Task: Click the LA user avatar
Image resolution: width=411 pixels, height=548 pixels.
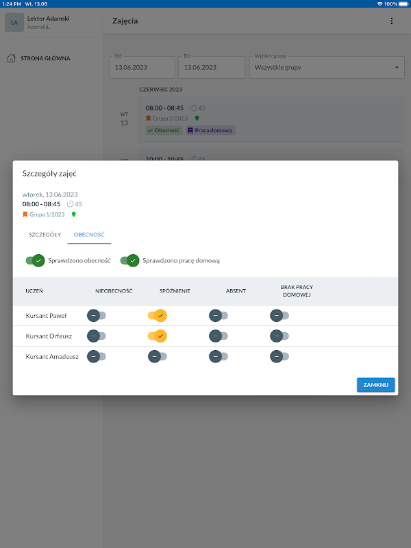Action: point(14,23)
